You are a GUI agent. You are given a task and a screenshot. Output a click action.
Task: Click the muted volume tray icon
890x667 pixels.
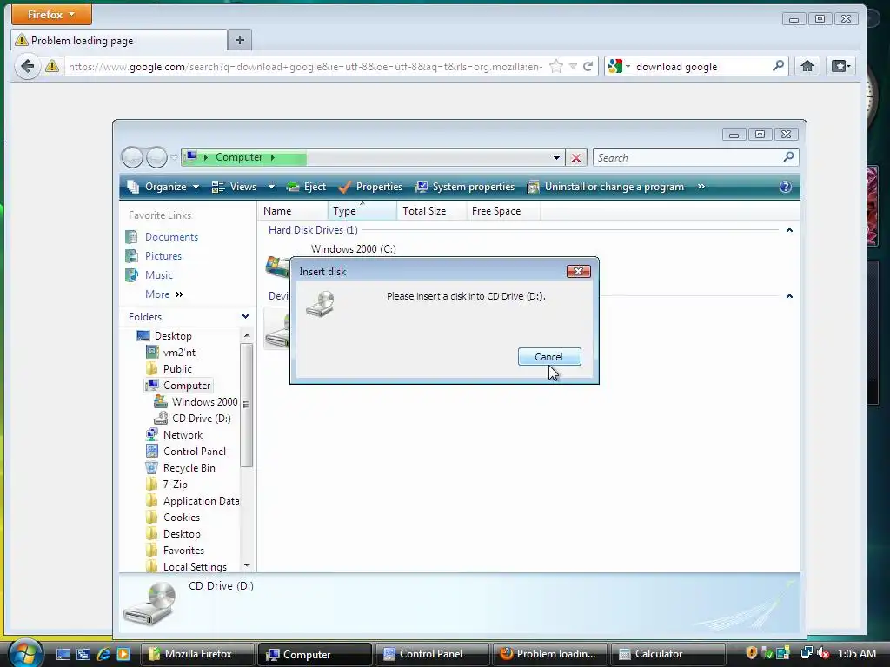(823, 653)
